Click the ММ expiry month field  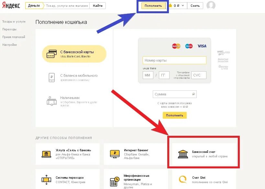[x=148, y=75]
